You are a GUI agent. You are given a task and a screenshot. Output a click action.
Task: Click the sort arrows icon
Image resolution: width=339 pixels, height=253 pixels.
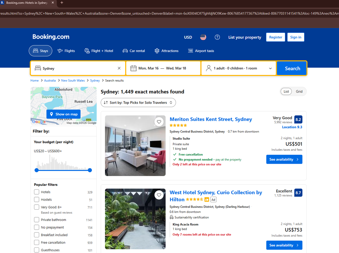tap(105, 103)
